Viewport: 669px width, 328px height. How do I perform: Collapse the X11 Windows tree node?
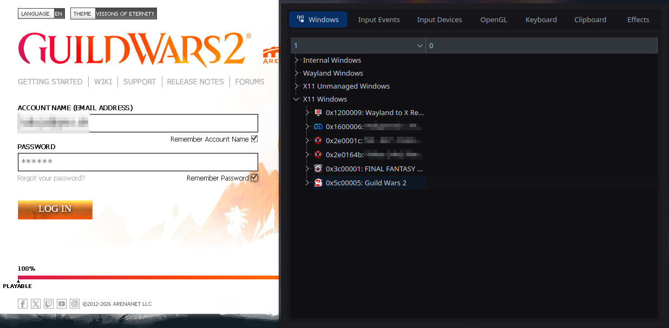(297, 99)
